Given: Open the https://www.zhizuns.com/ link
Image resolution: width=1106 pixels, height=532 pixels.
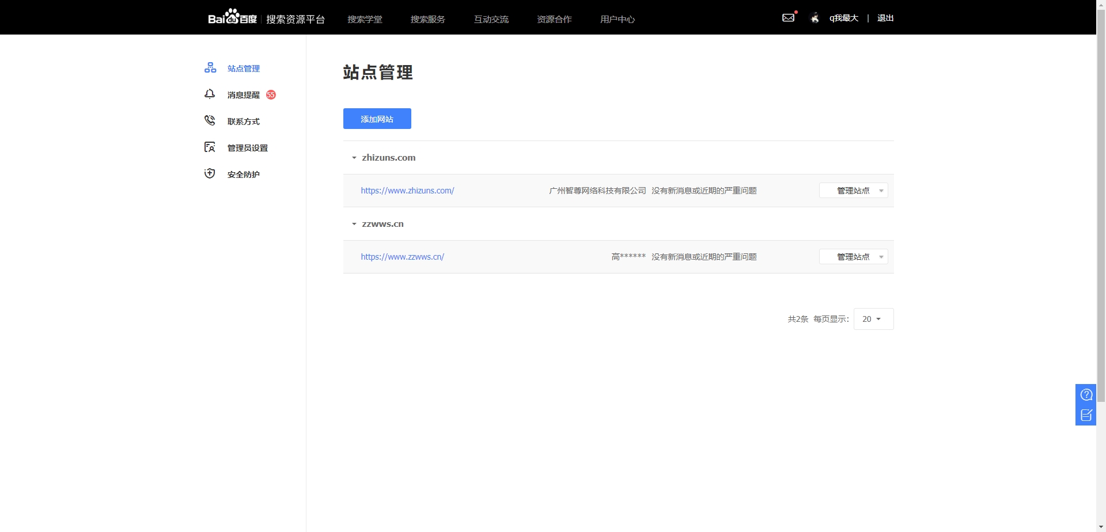Looking at the screenshot, I should pos(407,191).
